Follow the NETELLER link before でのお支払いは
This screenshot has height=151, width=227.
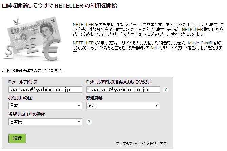(x=83, y=25)
